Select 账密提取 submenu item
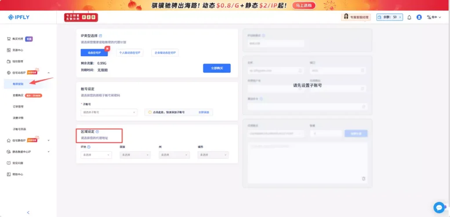This screenshot has height=217, width=450. [18, 84]
